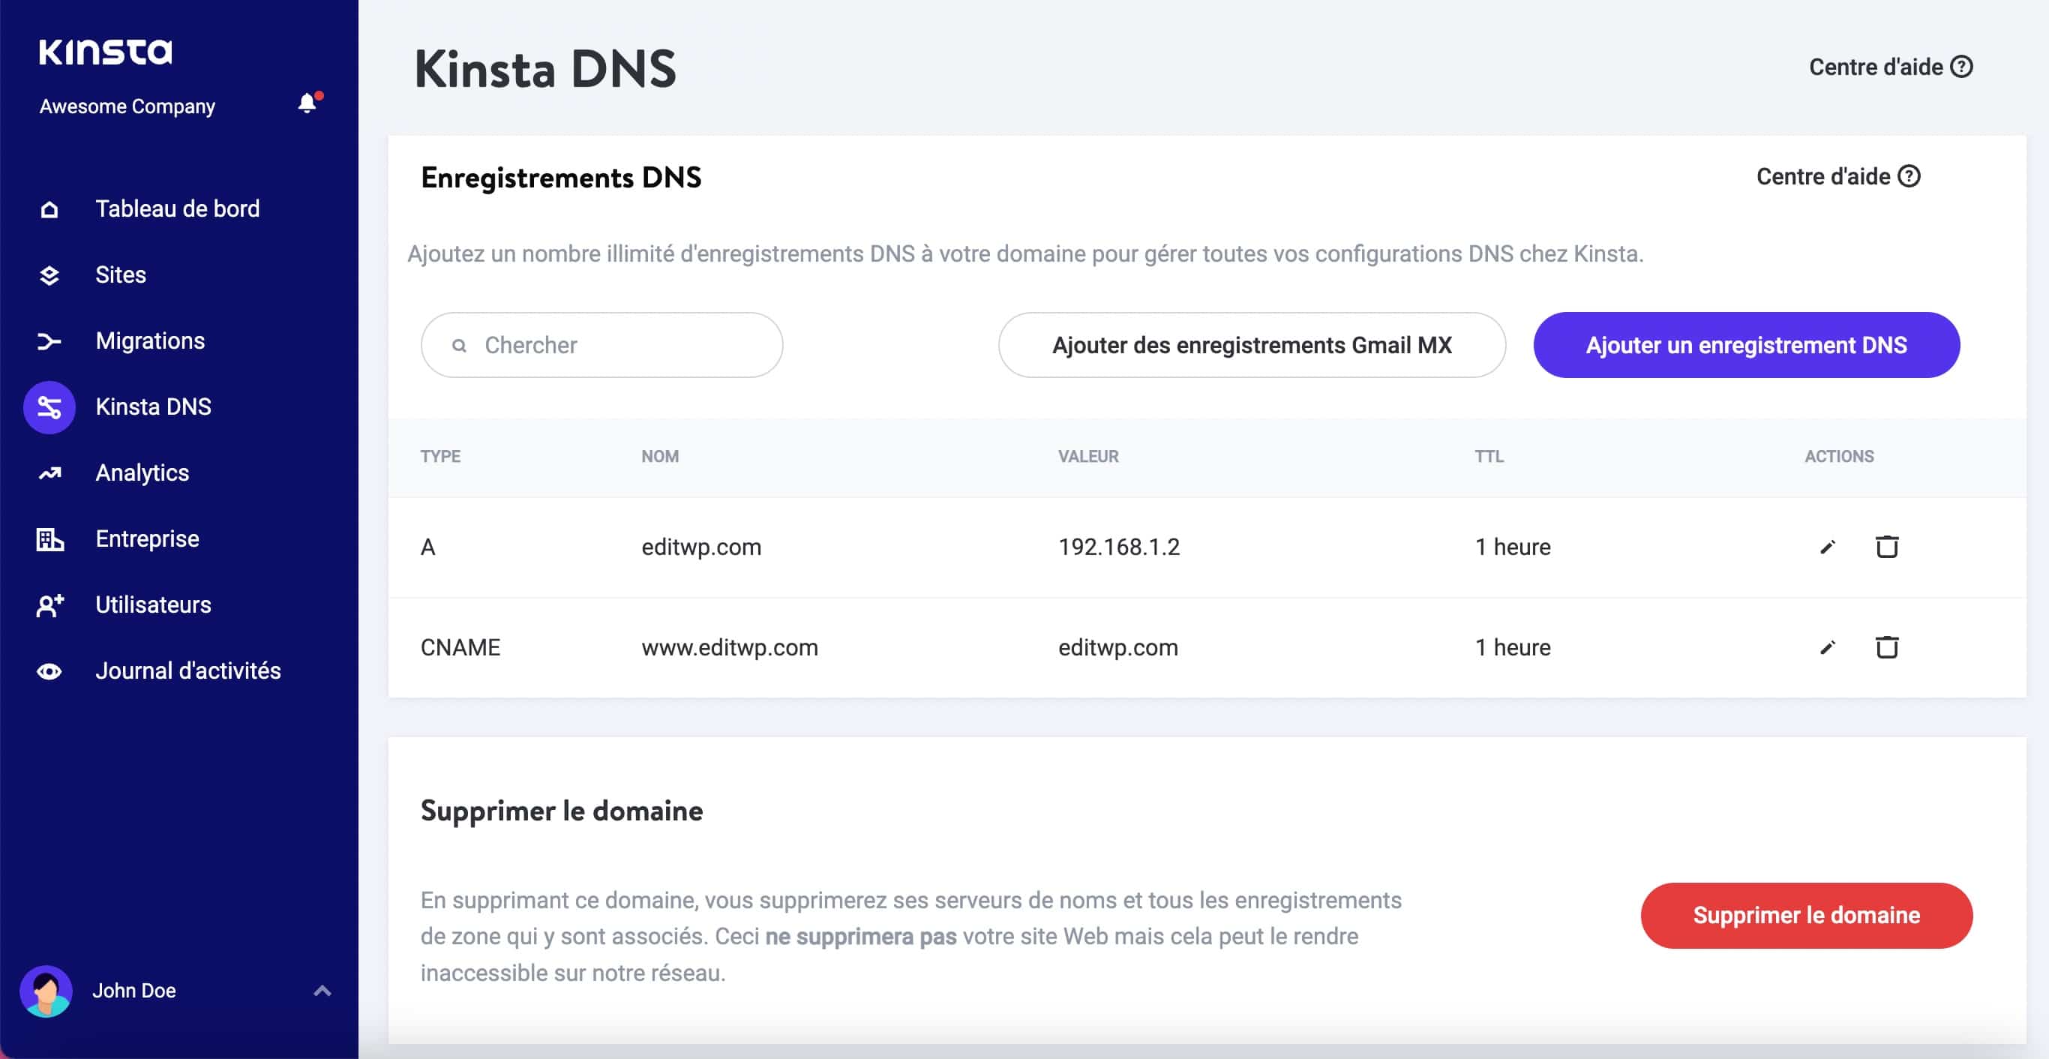
Task: Select Kinsta DNS in the sidebar menu
Action: pyautogui.click(x=154, y=406)
